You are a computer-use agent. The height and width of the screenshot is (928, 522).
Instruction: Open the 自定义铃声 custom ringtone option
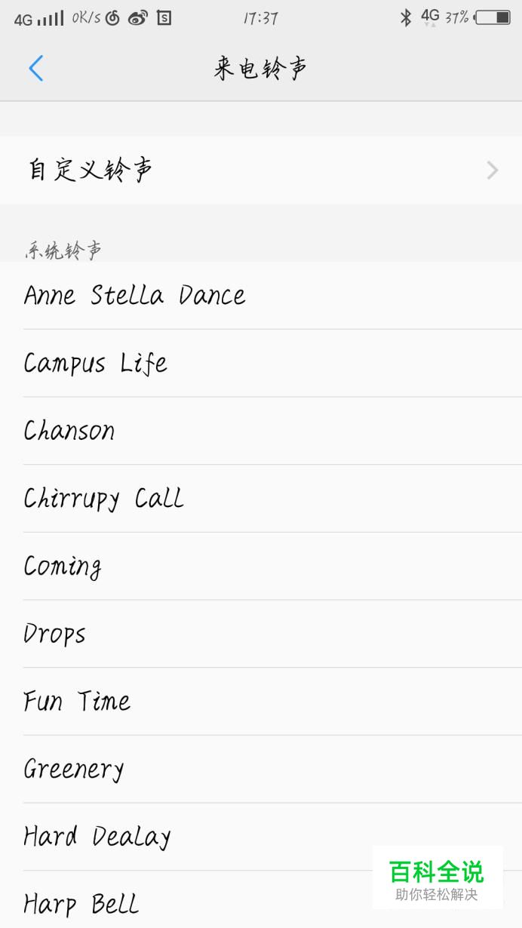coord(91,171)
